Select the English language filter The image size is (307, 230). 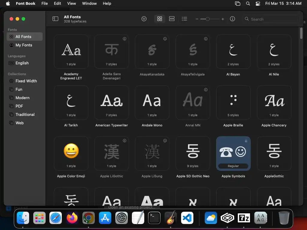point(25,63)
